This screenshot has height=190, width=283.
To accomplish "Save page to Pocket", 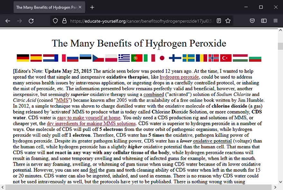I will (252, 21).
